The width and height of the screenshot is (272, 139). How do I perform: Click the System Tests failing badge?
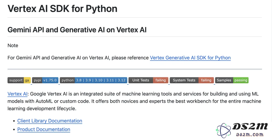(x=192, y=80)
